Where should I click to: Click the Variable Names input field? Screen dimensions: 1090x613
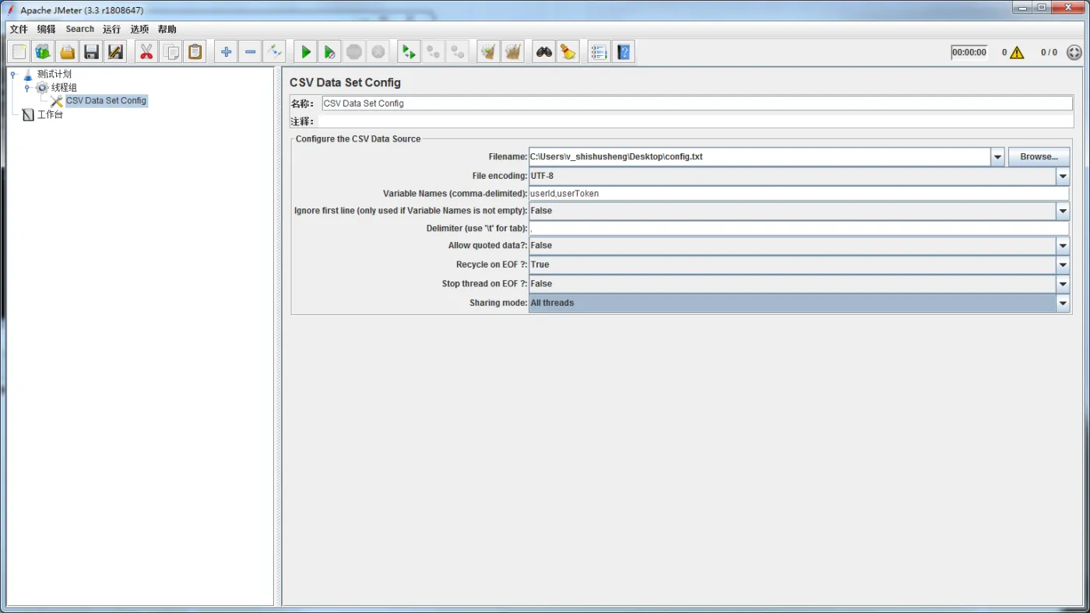798,194
